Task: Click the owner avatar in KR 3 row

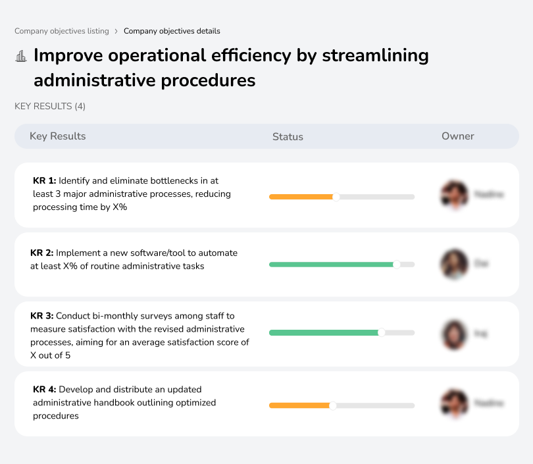Action: 455,334
